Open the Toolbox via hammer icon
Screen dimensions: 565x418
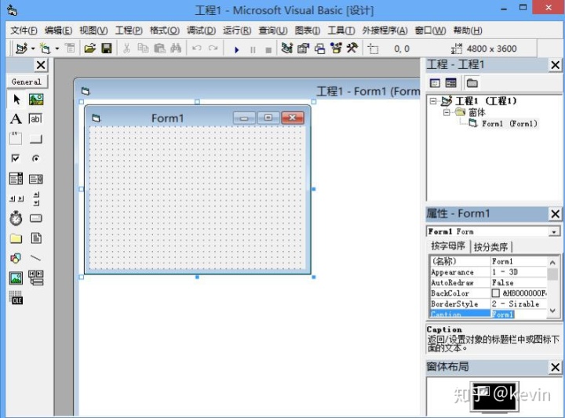tap(352, 48)
